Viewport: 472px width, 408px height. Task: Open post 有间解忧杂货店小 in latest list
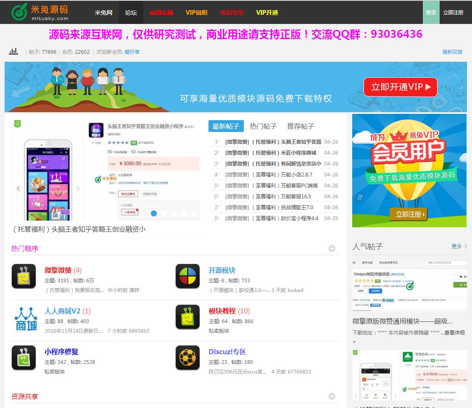(x=286, y=164)
